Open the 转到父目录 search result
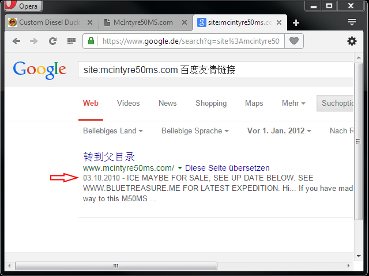Image resolution: width=369 pixels, height=276 pixels. tap(109, 157)
